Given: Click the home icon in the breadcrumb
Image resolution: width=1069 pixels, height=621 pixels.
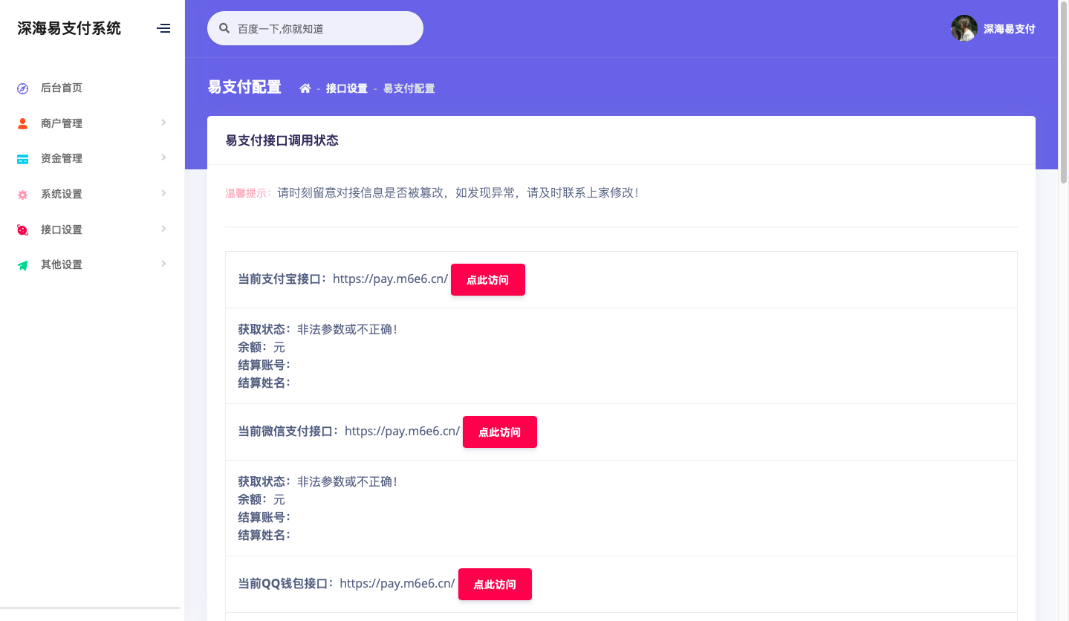Looking at the screenshot, I should pos(305,88).
